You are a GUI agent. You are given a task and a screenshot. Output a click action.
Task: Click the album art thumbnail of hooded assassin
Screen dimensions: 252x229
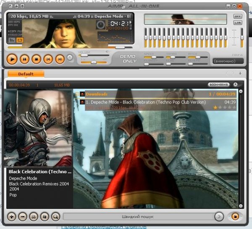point(38,128)
